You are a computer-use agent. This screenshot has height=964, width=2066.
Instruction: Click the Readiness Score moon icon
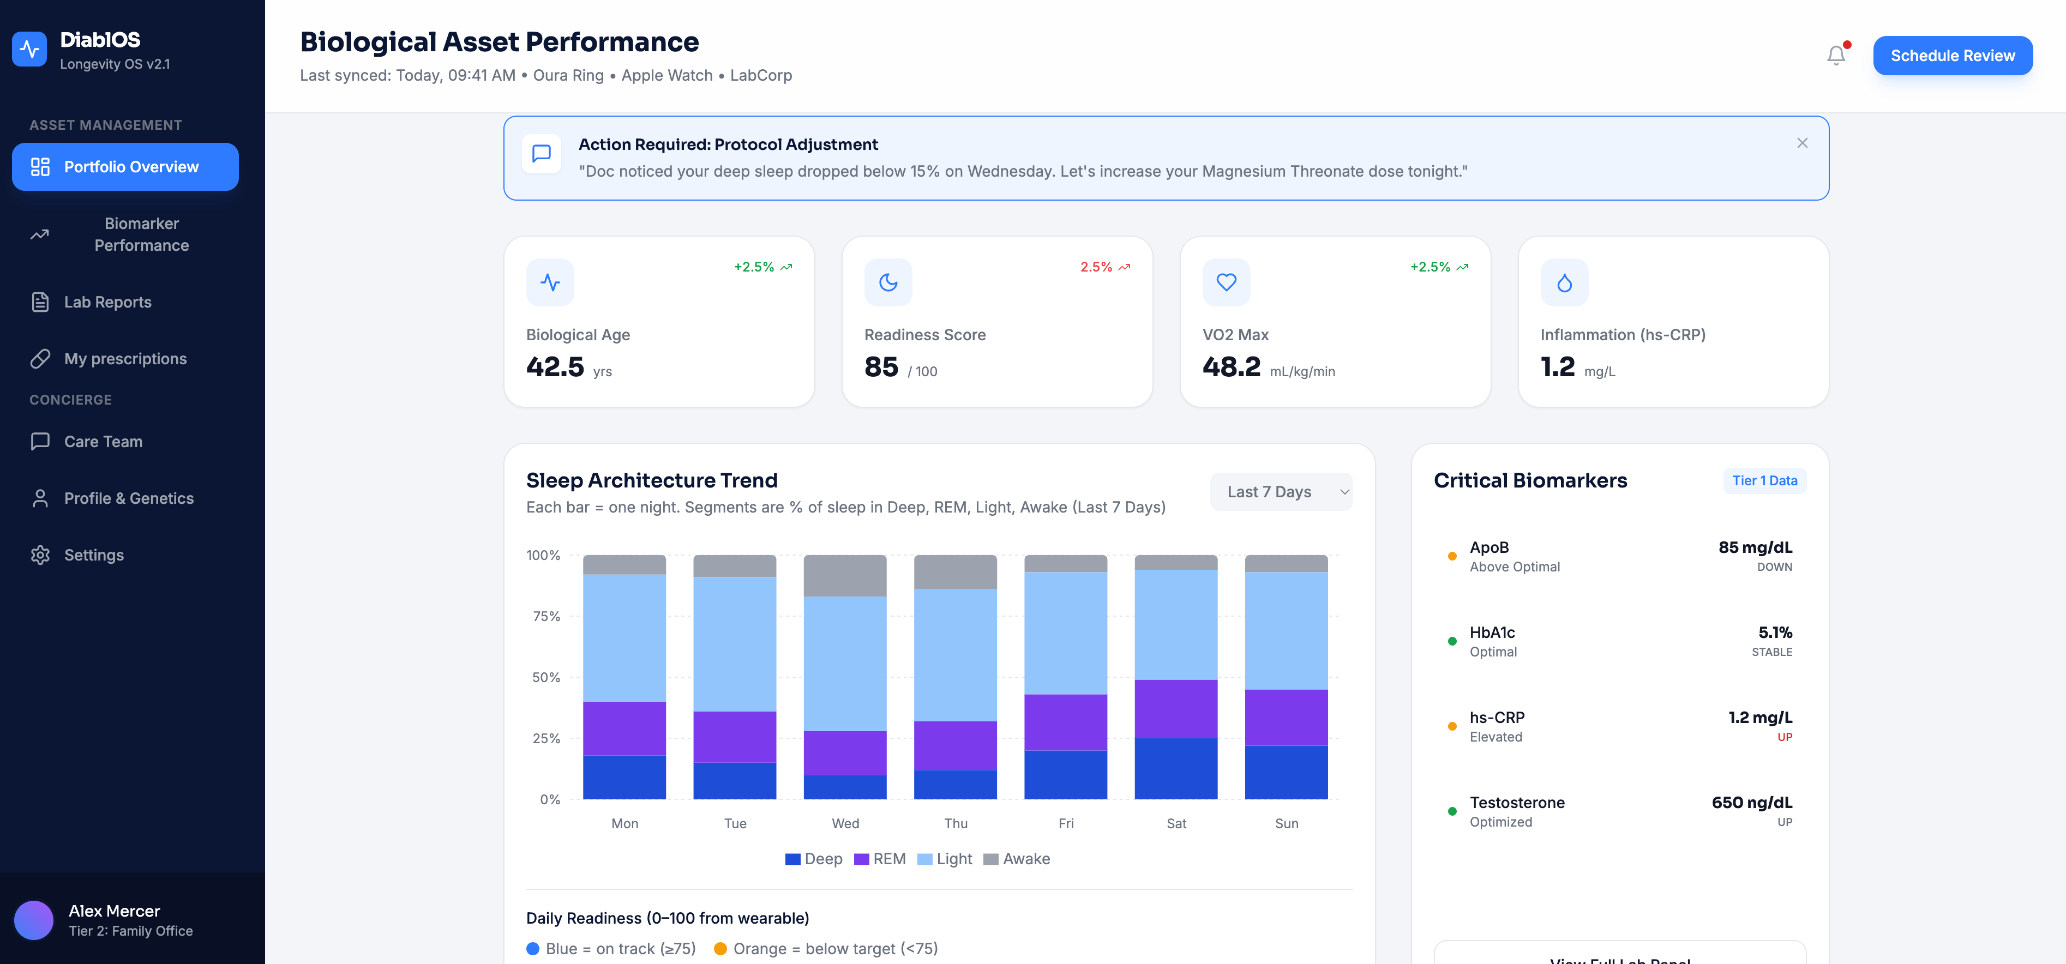[x=888, y=282]
